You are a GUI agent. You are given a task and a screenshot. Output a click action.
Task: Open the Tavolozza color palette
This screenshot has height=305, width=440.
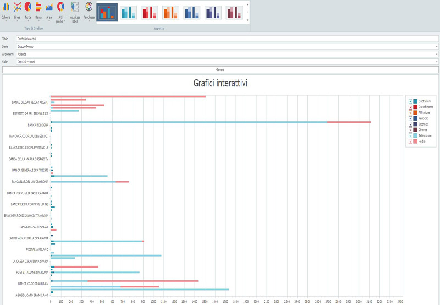point(89,10)
